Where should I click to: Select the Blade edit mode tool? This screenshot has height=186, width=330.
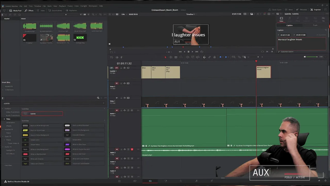coord(176,57)
